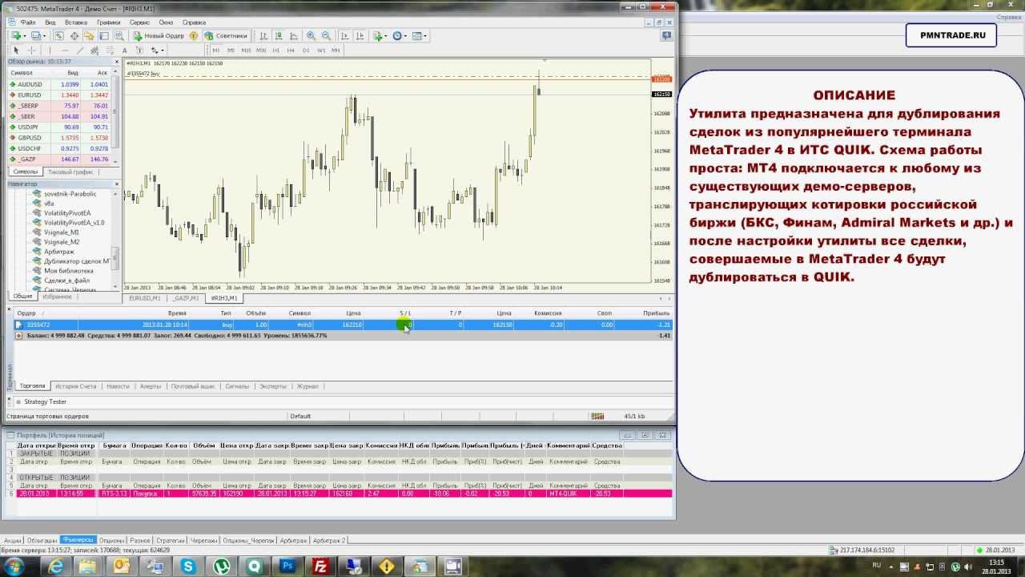Open the Indicators list dropdown
Screen dimensions: 1025x577
tap(380, 35)
